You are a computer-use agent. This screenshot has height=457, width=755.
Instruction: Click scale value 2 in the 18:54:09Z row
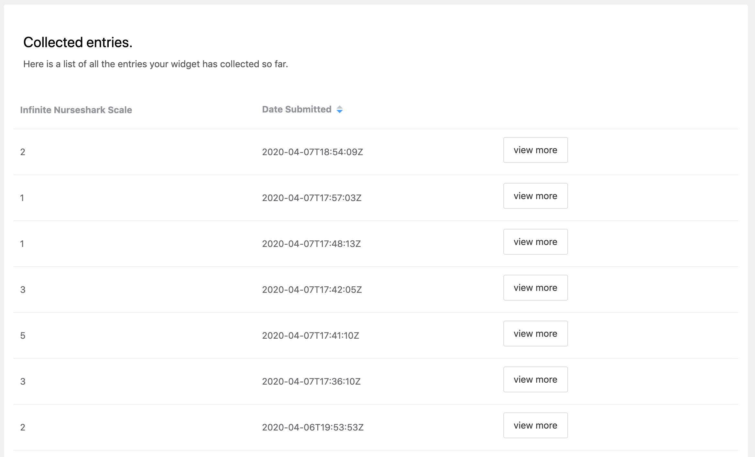(23, 152)
